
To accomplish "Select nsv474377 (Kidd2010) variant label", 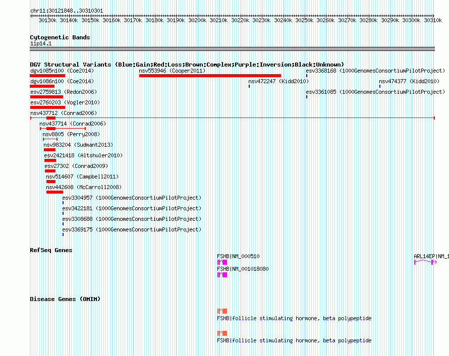I will click(x=409, y=81).
